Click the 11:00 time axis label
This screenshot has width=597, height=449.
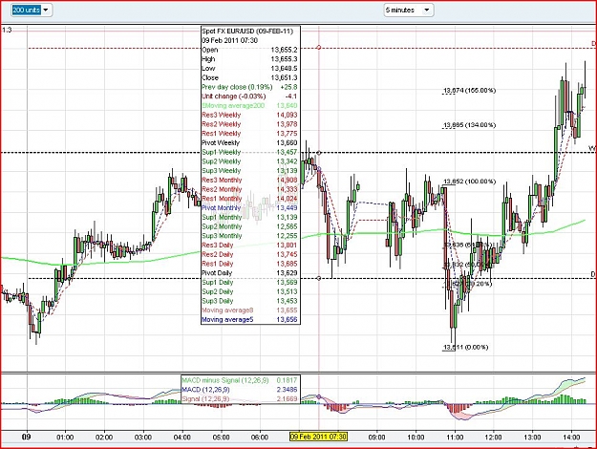(455, 438)
